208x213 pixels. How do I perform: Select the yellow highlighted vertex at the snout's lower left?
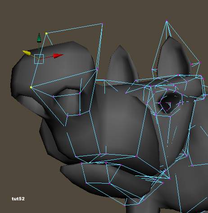point(31,87)
